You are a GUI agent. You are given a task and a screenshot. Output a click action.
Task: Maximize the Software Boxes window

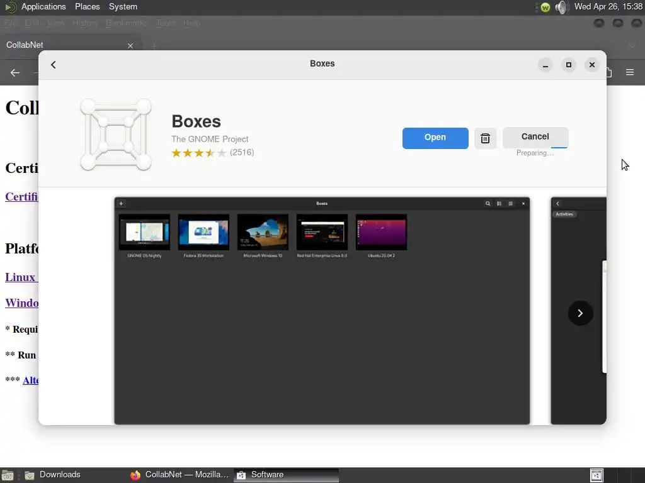click(569, 65)
